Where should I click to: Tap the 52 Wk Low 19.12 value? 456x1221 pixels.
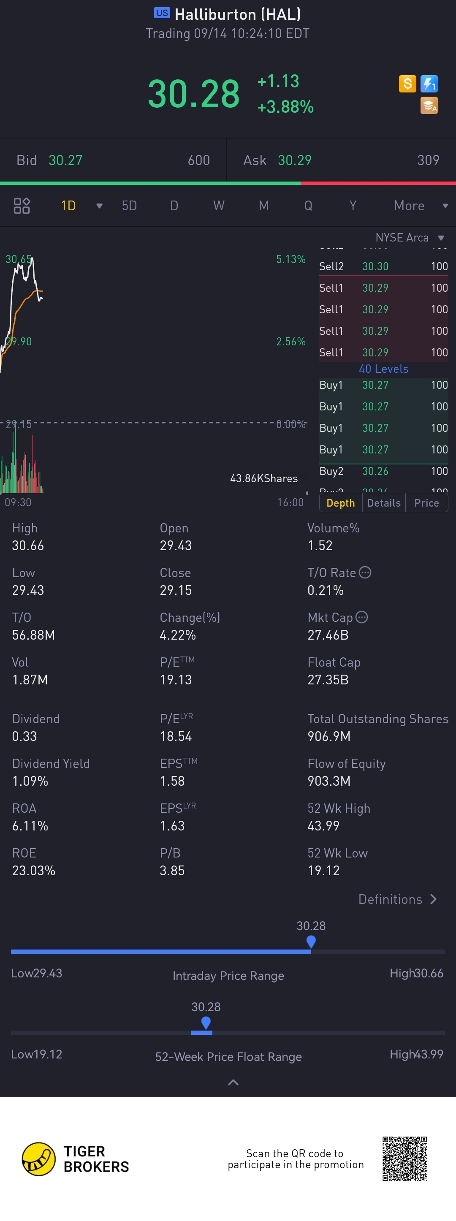[323, 870]
